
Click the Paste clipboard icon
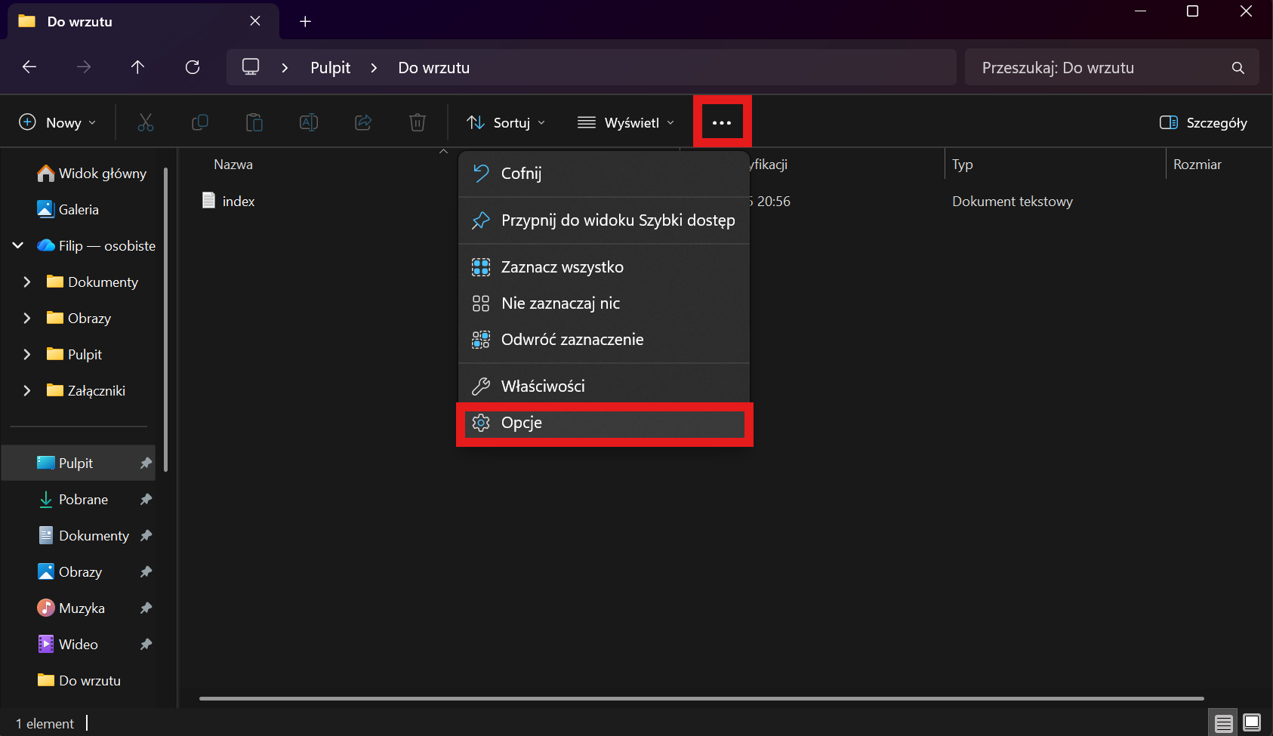tap(254, 122)
